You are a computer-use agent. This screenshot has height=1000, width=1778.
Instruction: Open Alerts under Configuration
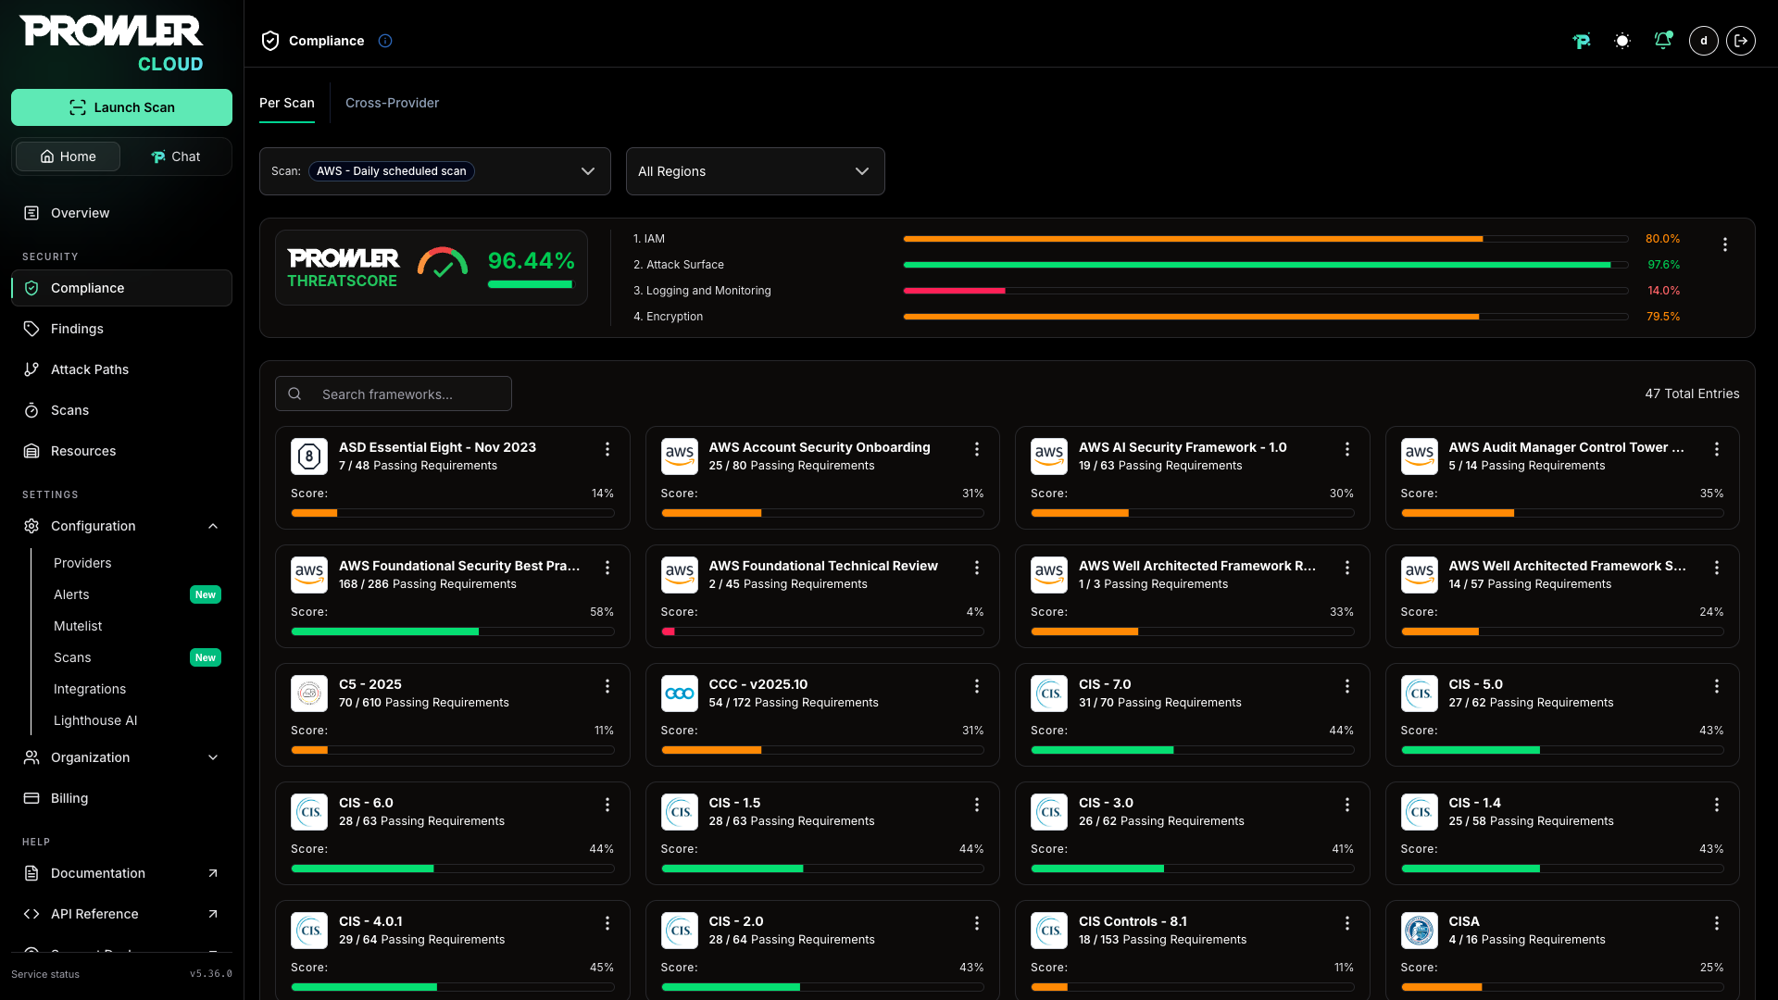(x=71, y=594)
